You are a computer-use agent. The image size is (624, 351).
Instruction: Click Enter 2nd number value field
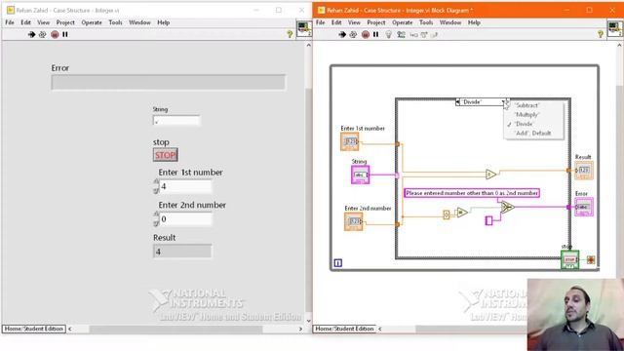(x=185, y=219)
